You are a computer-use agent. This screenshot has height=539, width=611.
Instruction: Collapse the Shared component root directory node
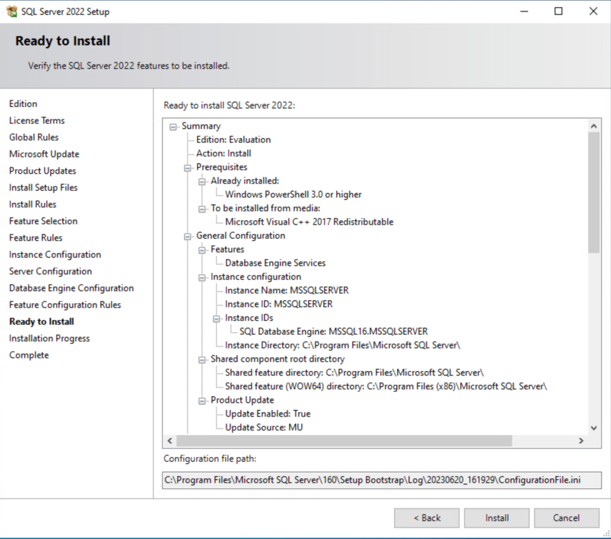(x=202, y=359)
